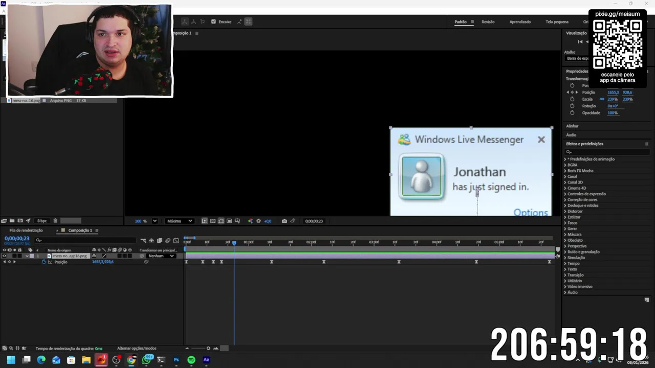Screen dimensions: 655x368
Task: Click the fast previews icon in viewer
Action: tap(205, 221)
